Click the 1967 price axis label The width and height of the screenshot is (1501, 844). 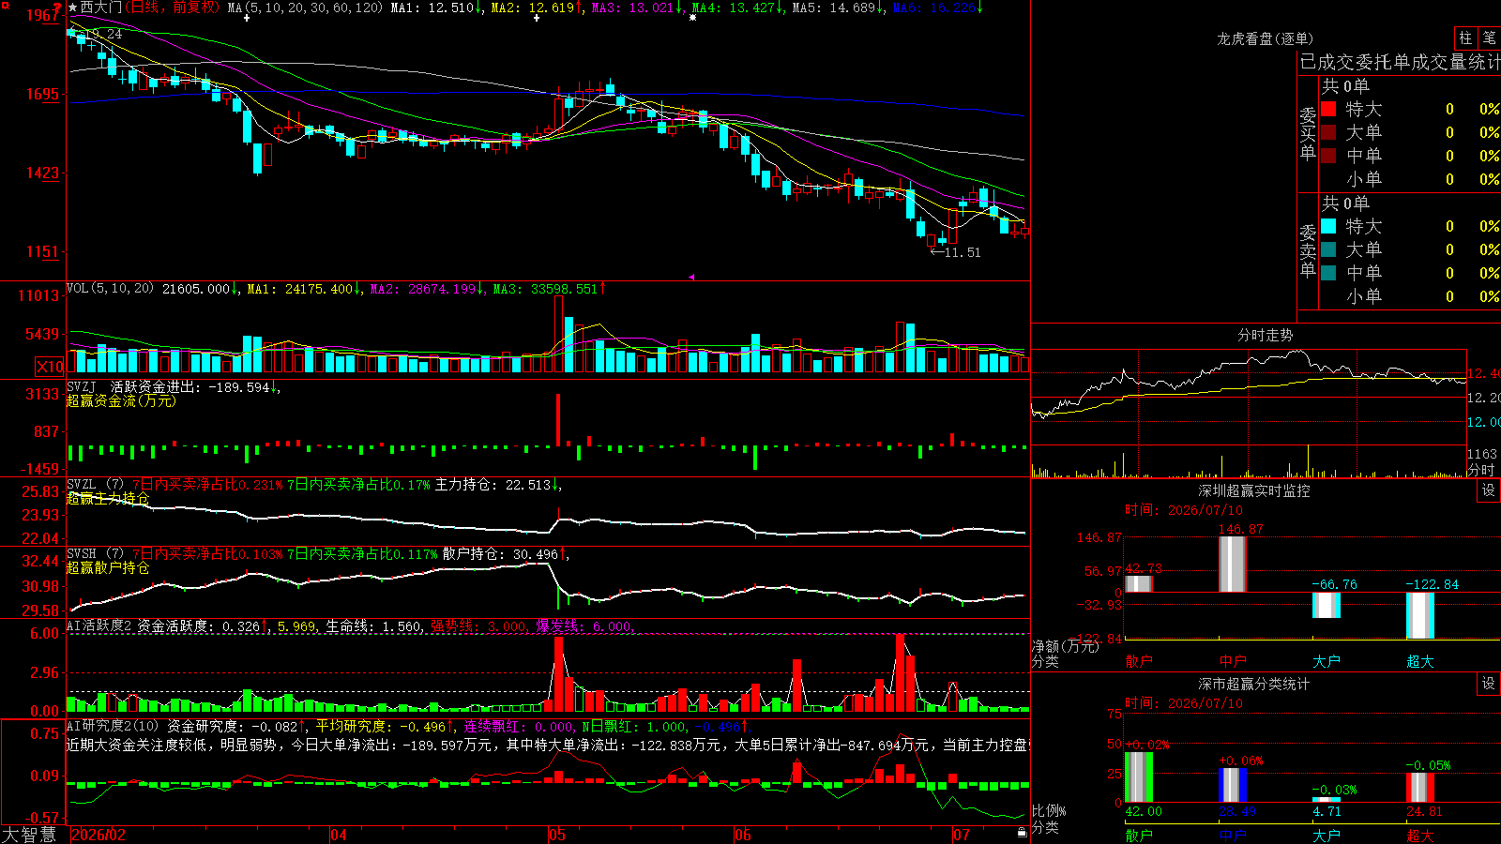(x=43, y=15)
